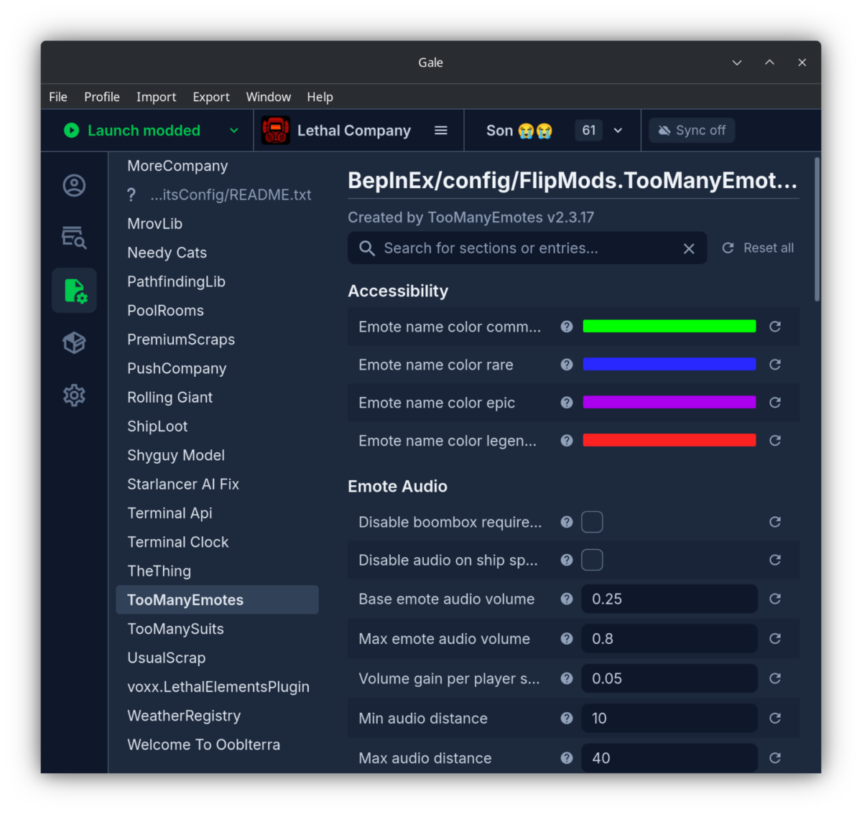862x814 pixels.
Task: Open the Help menu
Action: pos(320,97)
